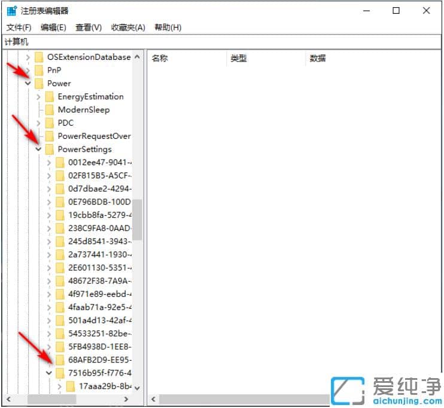Open the 收藏夹(A) menu

click(x=128, y=28)
